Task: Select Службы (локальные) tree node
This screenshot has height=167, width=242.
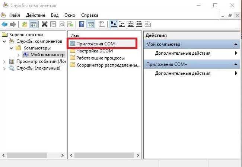Action: tap(38, 68)
